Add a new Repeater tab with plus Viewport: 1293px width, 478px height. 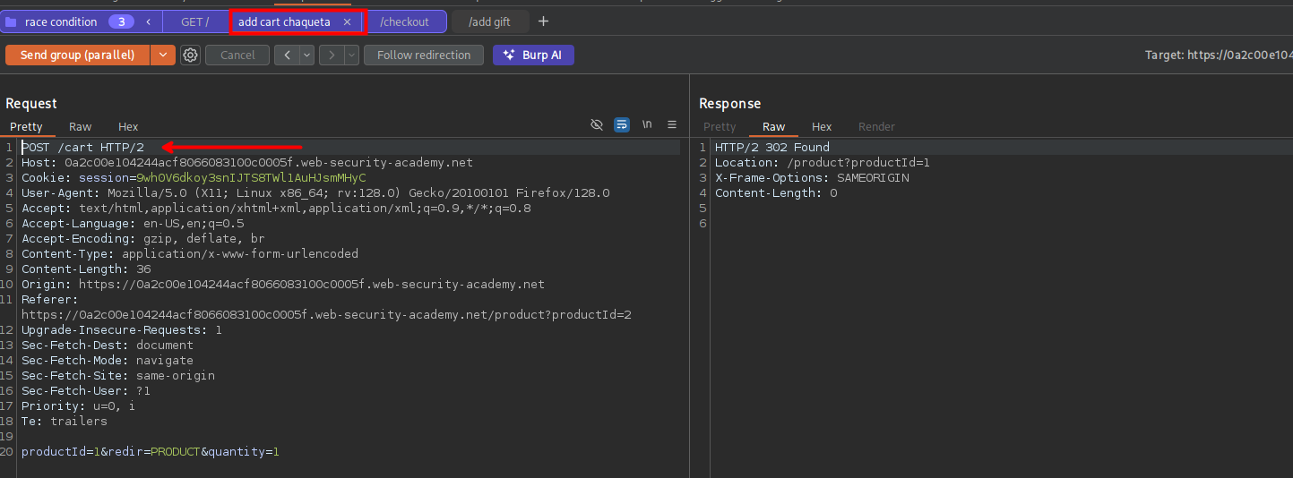(x=543, y=21)
